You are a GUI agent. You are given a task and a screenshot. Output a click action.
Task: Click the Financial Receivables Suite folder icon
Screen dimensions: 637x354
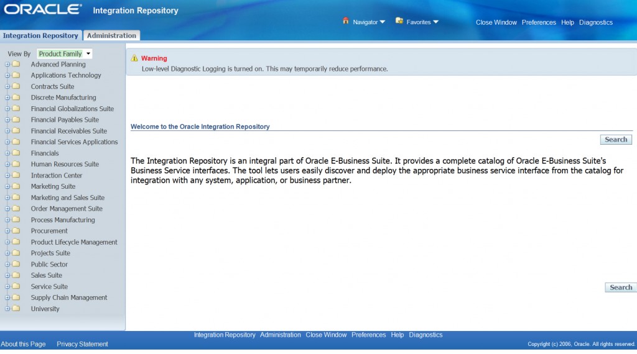16,130
